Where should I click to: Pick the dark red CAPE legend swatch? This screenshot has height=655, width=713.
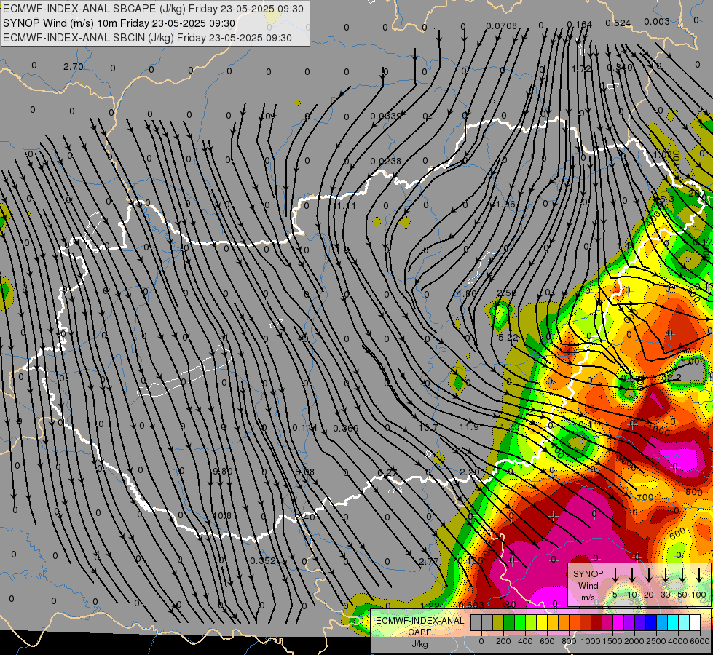pyautogui.click(x=596, y=622)
